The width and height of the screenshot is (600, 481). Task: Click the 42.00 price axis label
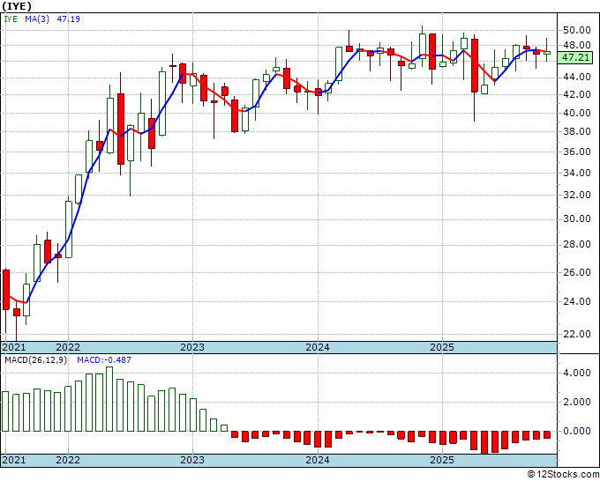pos(576,94)
